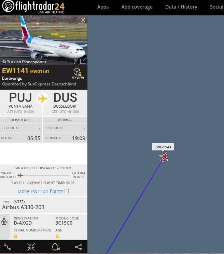
Task: Click the Eurowings aircraft photo thumbnail
Action: pos(44,40)
